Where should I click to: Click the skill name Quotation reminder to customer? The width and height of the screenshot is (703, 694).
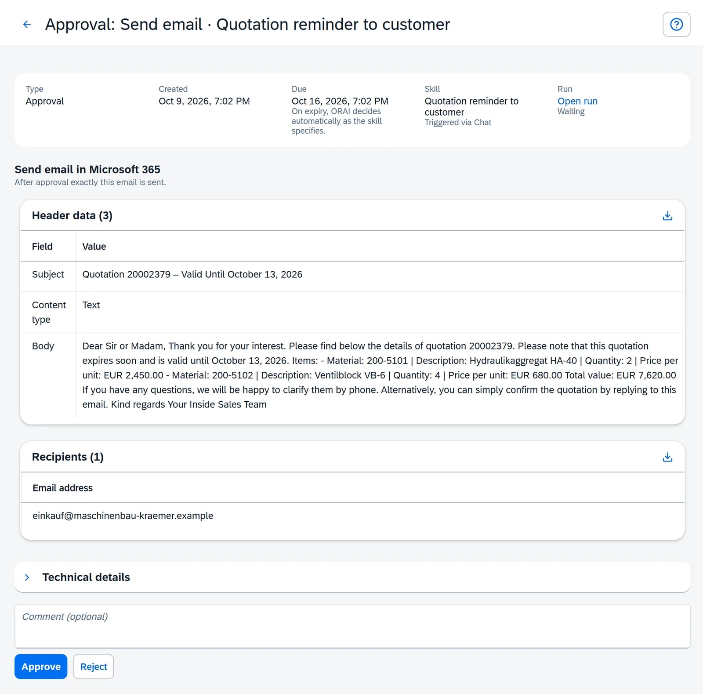tap(471, 106)
